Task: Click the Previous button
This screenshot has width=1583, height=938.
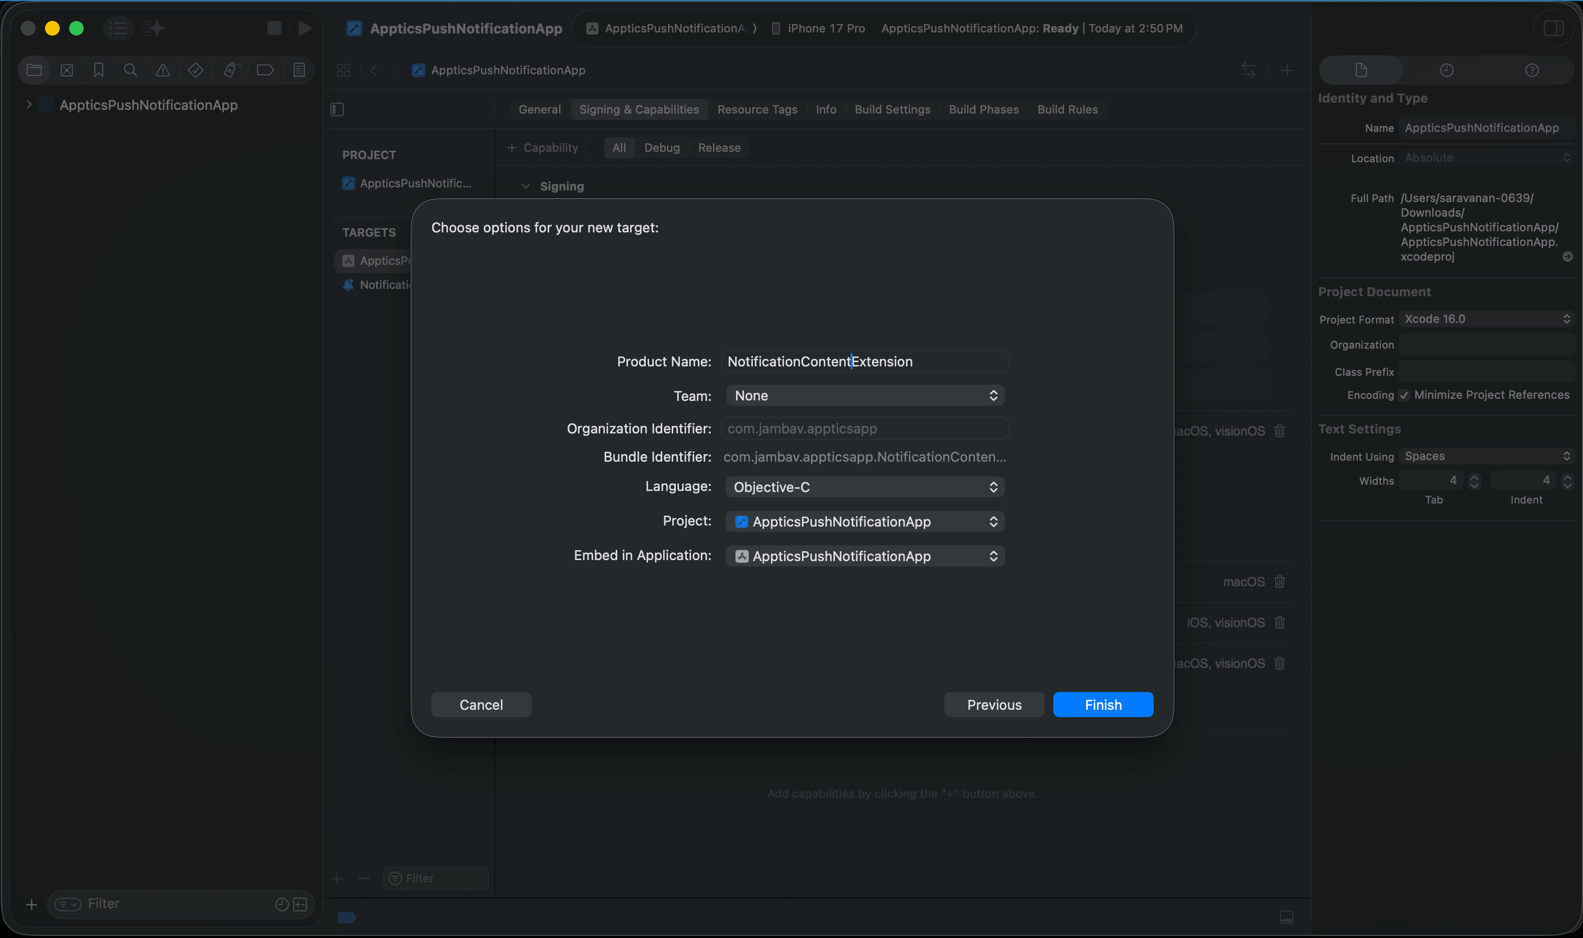Action: tap(994, 705)
